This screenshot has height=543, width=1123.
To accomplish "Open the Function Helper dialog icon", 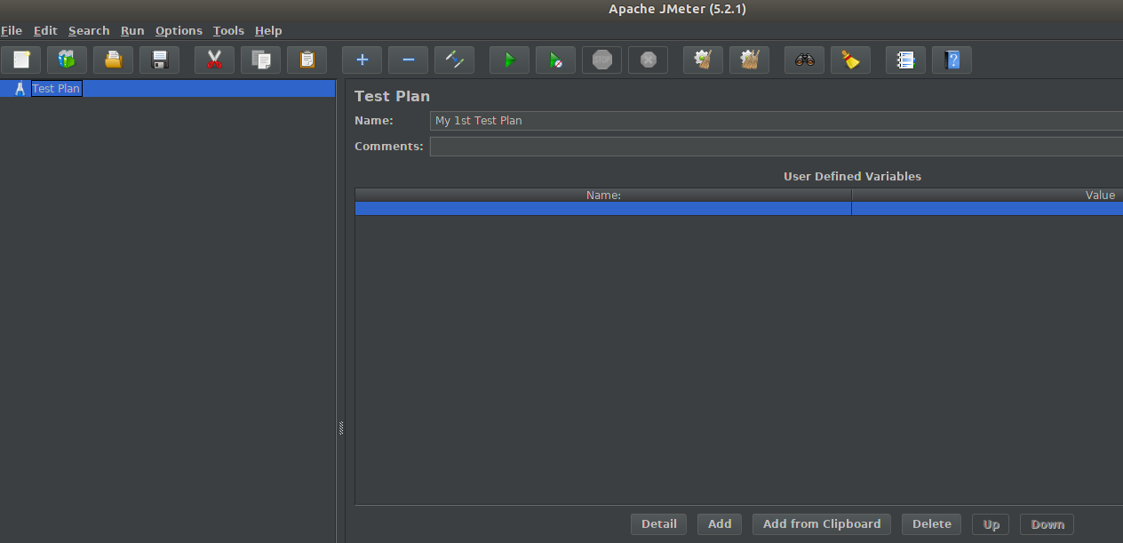I will tap(905, 60).
